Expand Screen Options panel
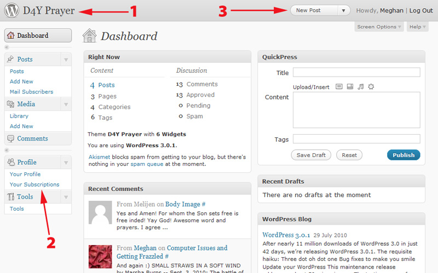This screenshot has height=273, width=438. click(379, 27)
